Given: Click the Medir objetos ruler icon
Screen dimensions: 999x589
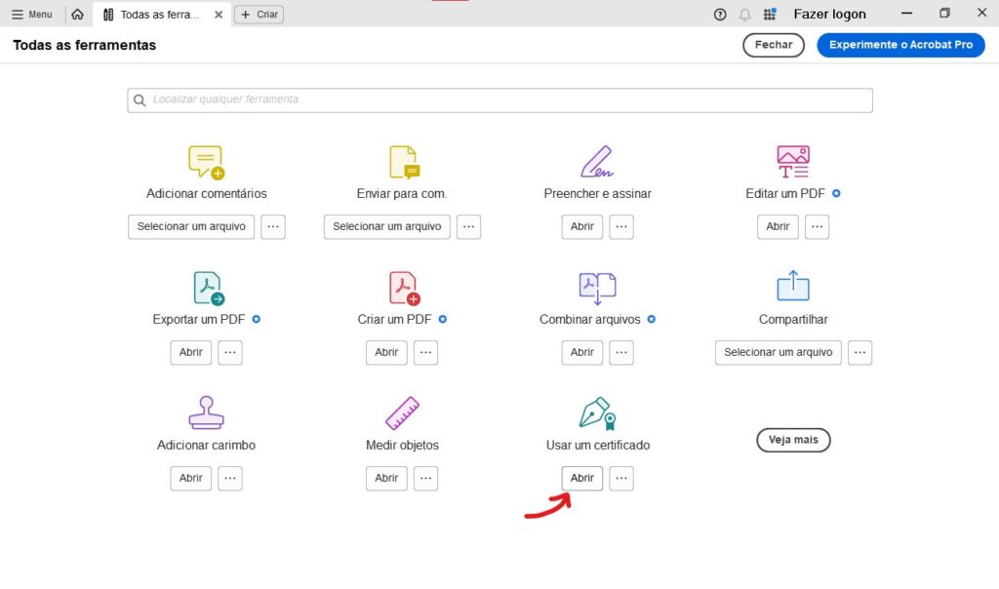Looking at the screenshot, I should click(402, 412).
